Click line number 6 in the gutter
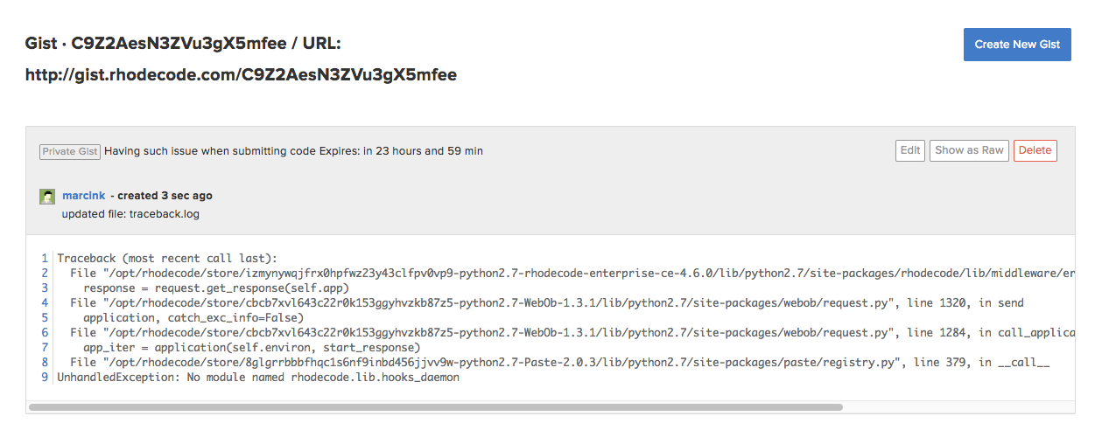Image resolution: width=1116 pixels, height=444 pixels. pyautogui.click(x=44, y=333)
